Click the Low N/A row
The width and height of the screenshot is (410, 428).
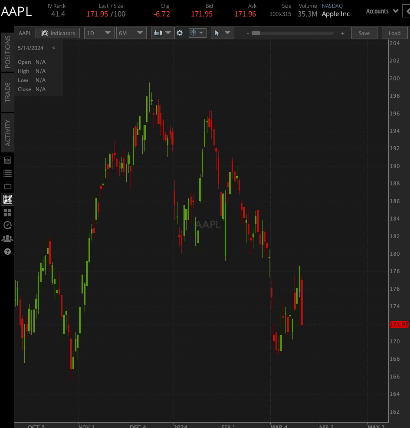pos(32,80)
